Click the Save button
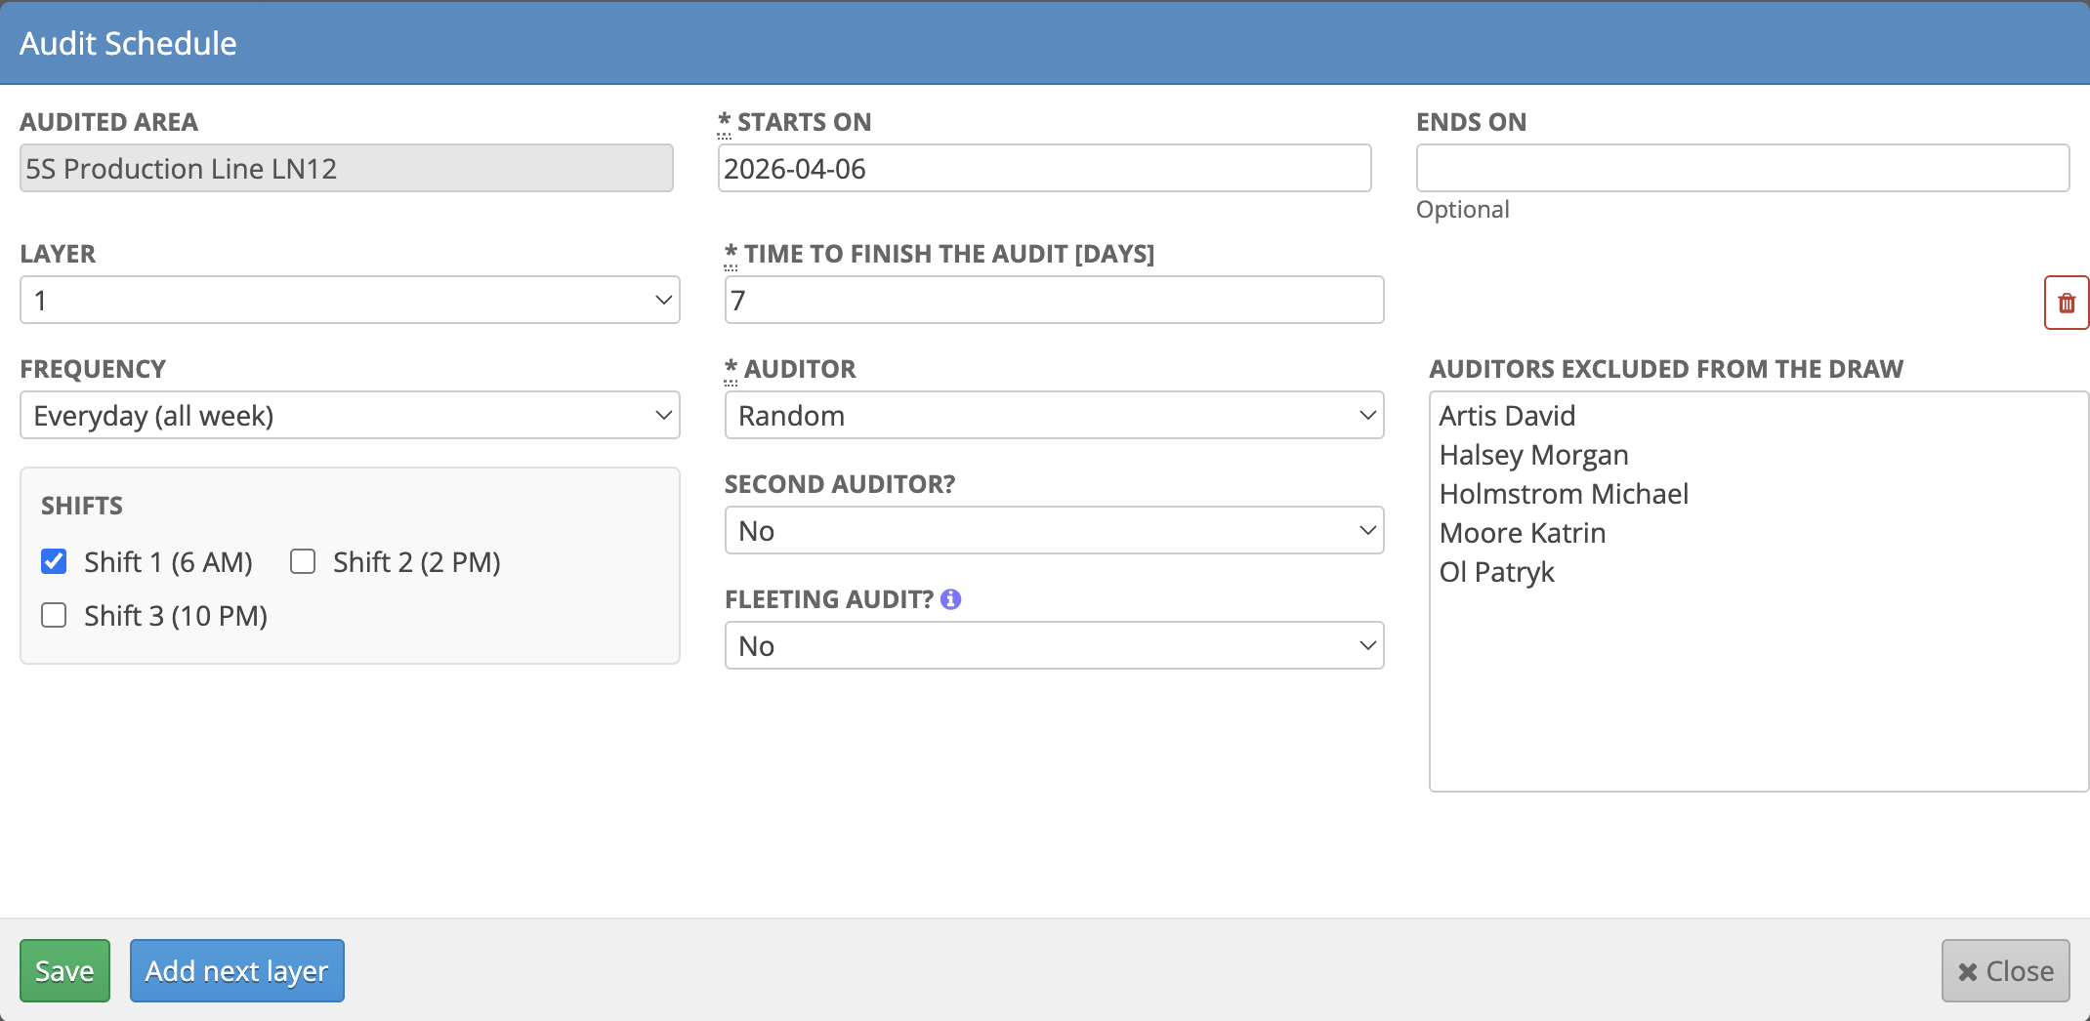This screenshot has height=1021, width=2090. [64, 970]
